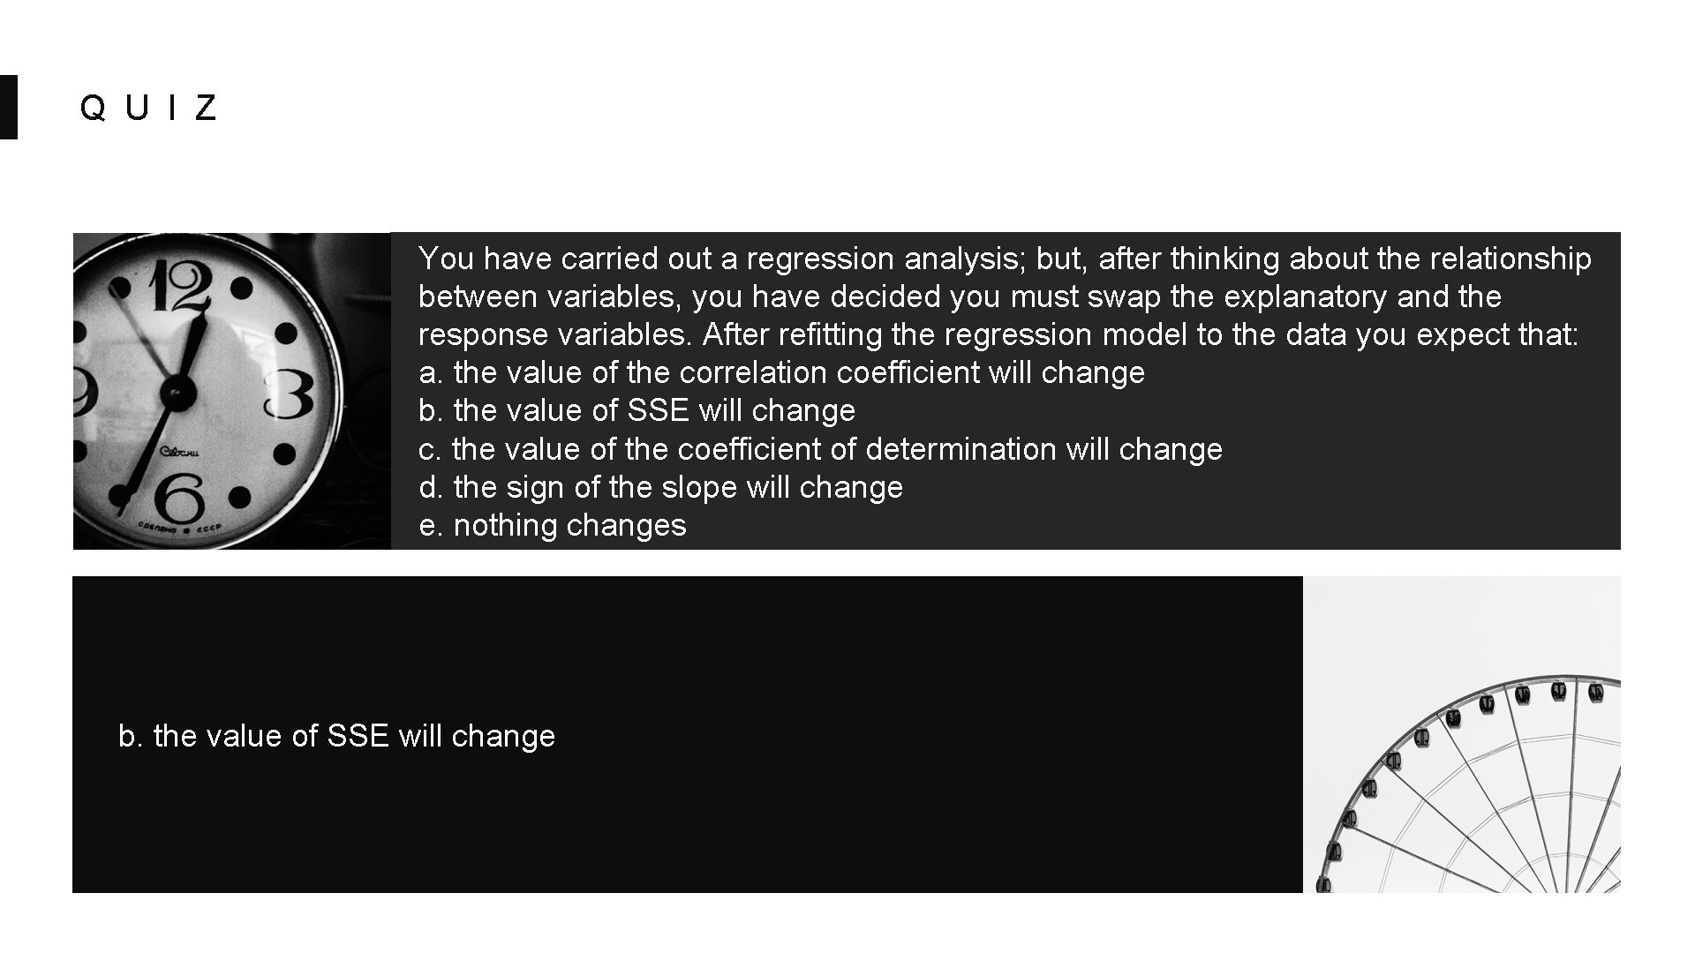Image resolution: width=1695 pixels, height=953 pixels.
Task: Click the vertical black bar beside QUIZ
Action: pyautogui.click(x=8, y=105)
